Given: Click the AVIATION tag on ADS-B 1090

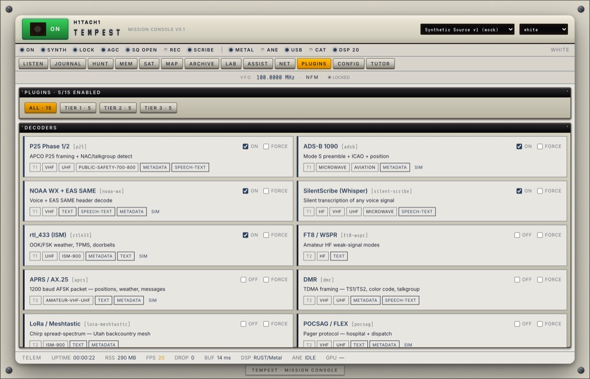Looking at the screenshot, I should tap(365, 167).
